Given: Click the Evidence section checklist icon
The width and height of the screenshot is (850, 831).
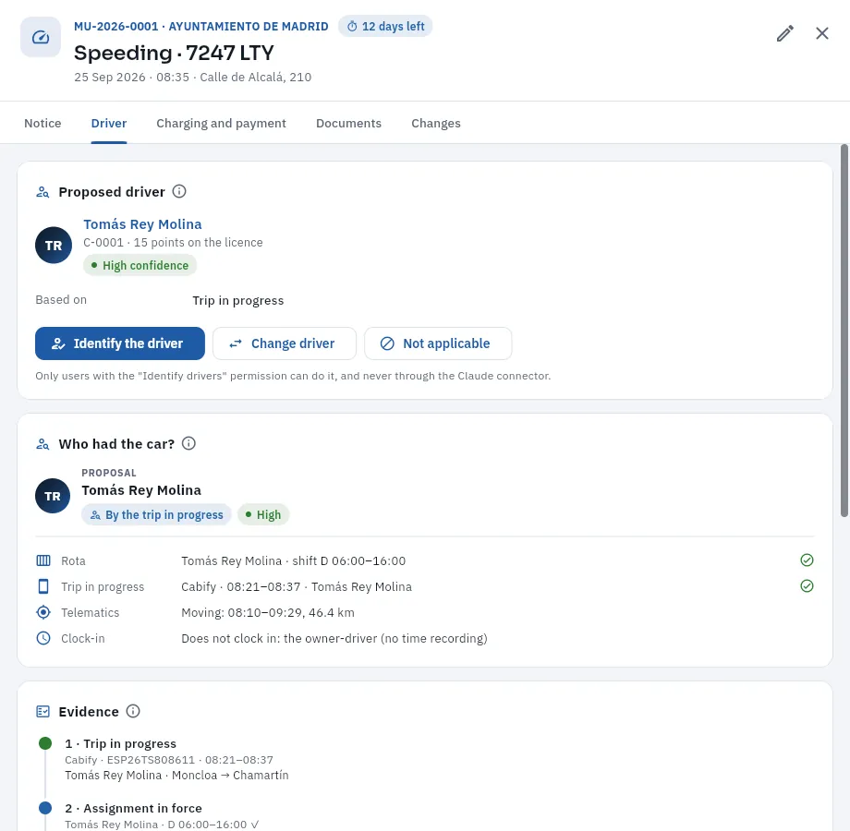Looking at the screenshot, I should pos(42,711).
